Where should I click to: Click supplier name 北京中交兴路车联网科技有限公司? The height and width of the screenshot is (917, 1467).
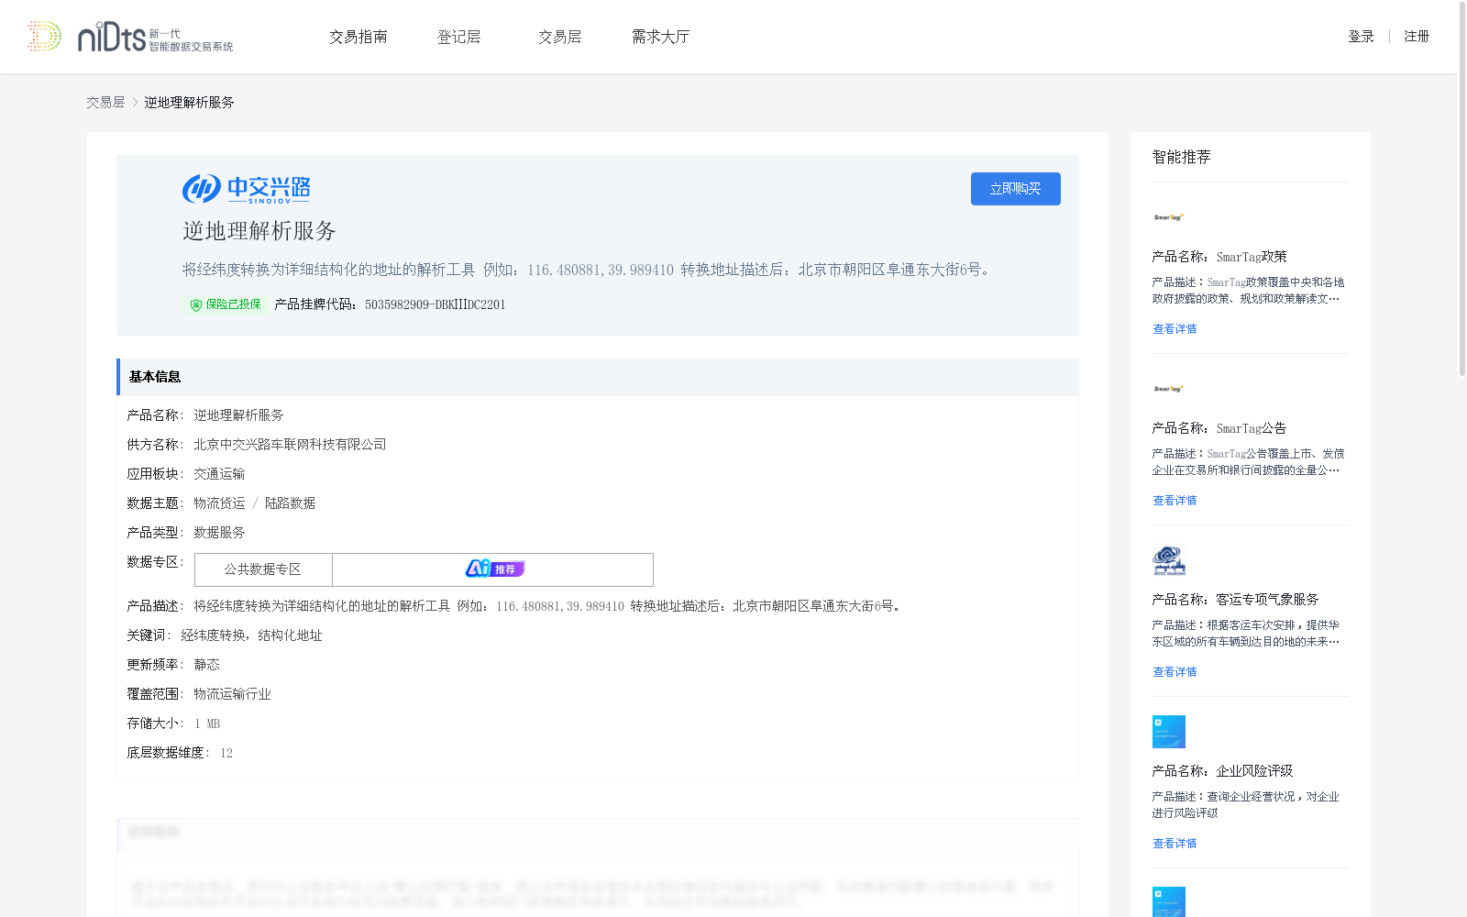coord(290,445)
